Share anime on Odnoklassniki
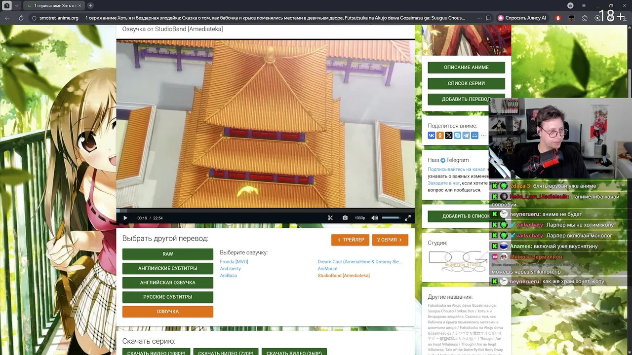This screenshot has width=632, height=355. click(x=440, y=136)
